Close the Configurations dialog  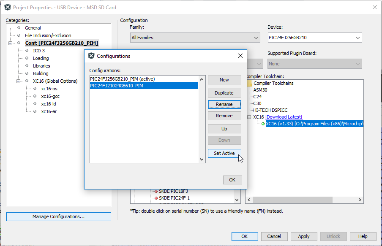click(240, 56)
